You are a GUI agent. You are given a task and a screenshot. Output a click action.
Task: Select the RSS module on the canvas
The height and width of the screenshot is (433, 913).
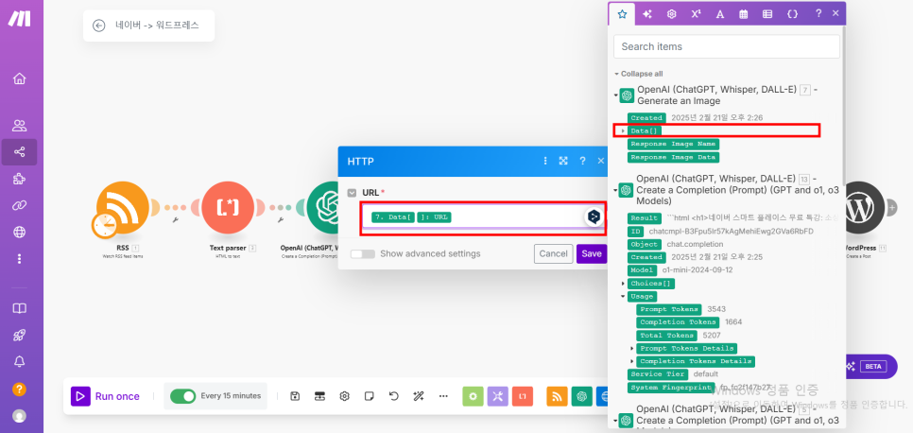point(123,207)
